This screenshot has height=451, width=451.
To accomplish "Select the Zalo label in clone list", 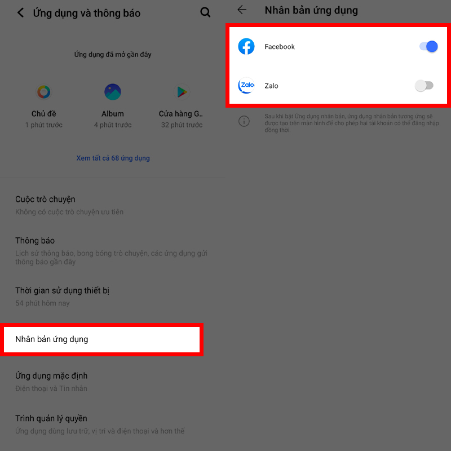I will pos(271,86).
